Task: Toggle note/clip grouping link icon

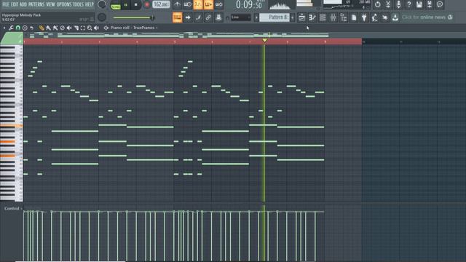Action: (x=208, y=17)
